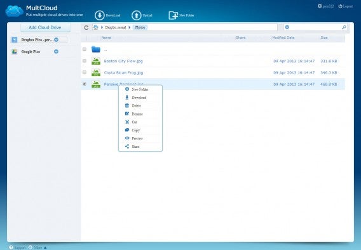Click the settings gear icon near username
This screenshot has height=250, width=361.
click(x=320, y=6)
